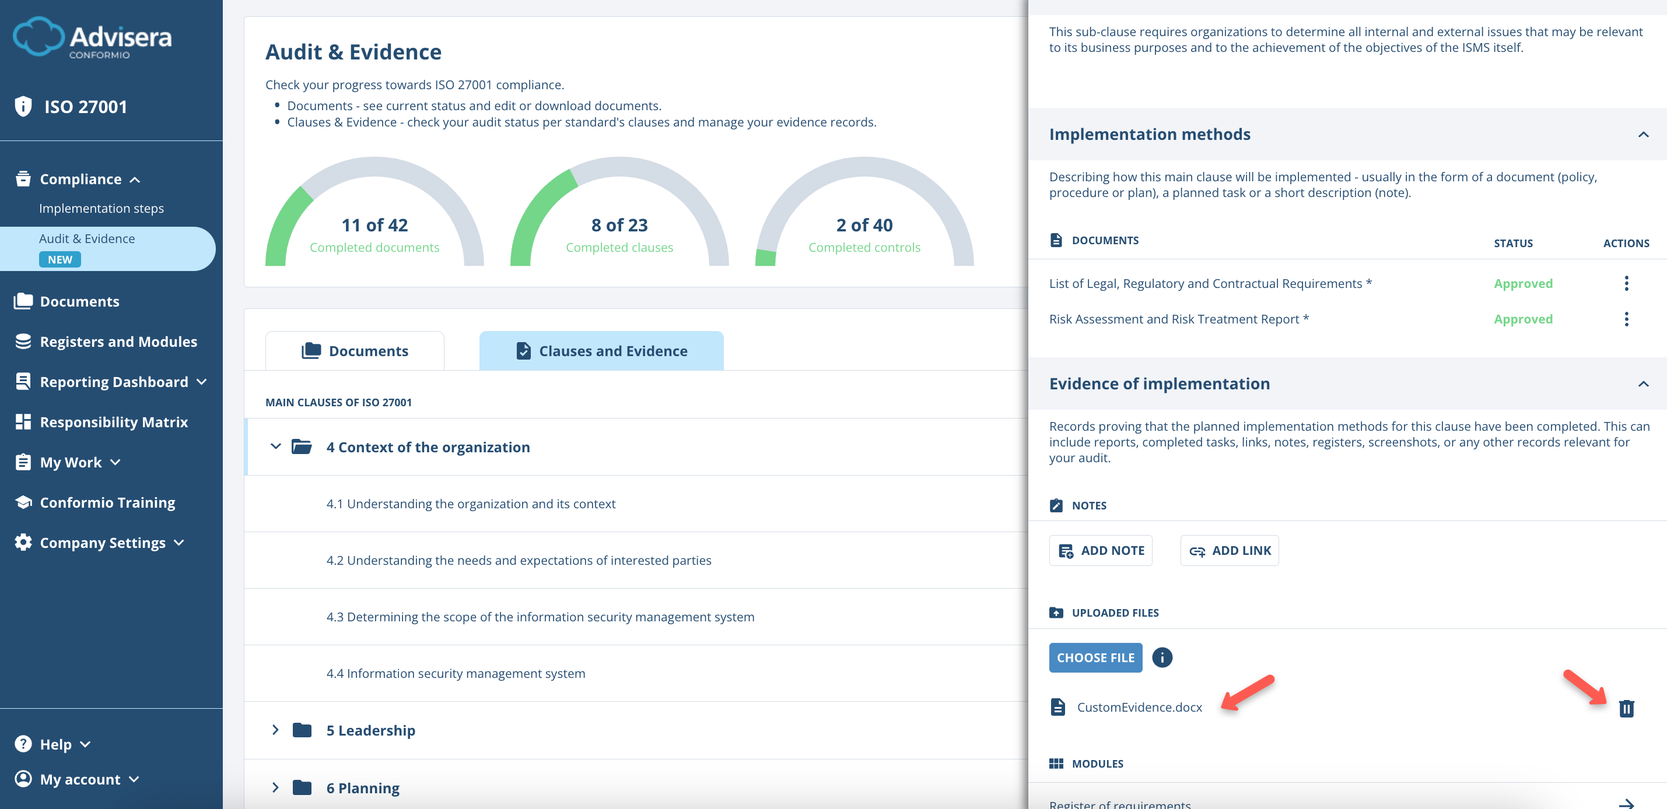Open Registers and Modules via its sidebar icon
The height and width of the screenshot is (809, 1667).
pyautogui.click(x=23, y=341)
